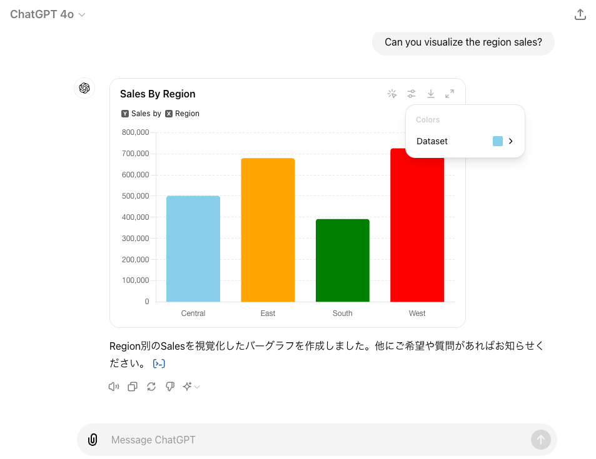Click the paperclip attach file icon
This screenshot has height=459, width=596.
pos(93,440)
